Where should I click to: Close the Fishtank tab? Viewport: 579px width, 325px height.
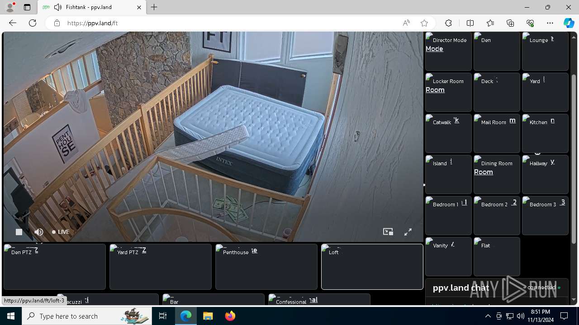click(139, 7)
